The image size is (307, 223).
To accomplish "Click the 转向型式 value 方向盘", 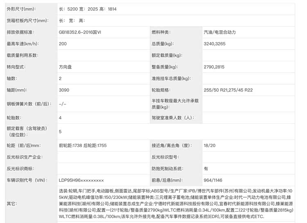I will tap(65, 67).
